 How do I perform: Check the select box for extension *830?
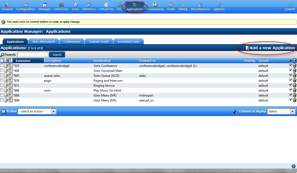coord(2,81)
